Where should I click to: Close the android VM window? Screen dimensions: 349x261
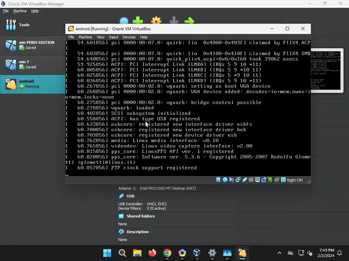pos(303,29)
